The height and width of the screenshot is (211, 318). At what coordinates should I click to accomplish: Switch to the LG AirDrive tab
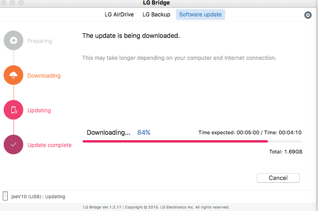pos(119,15)
